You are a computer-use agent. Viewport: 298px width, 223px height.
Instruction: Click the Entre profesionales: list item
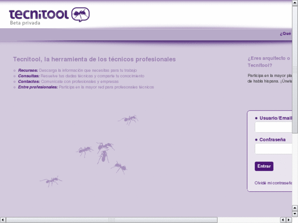[x=86, y=87]
